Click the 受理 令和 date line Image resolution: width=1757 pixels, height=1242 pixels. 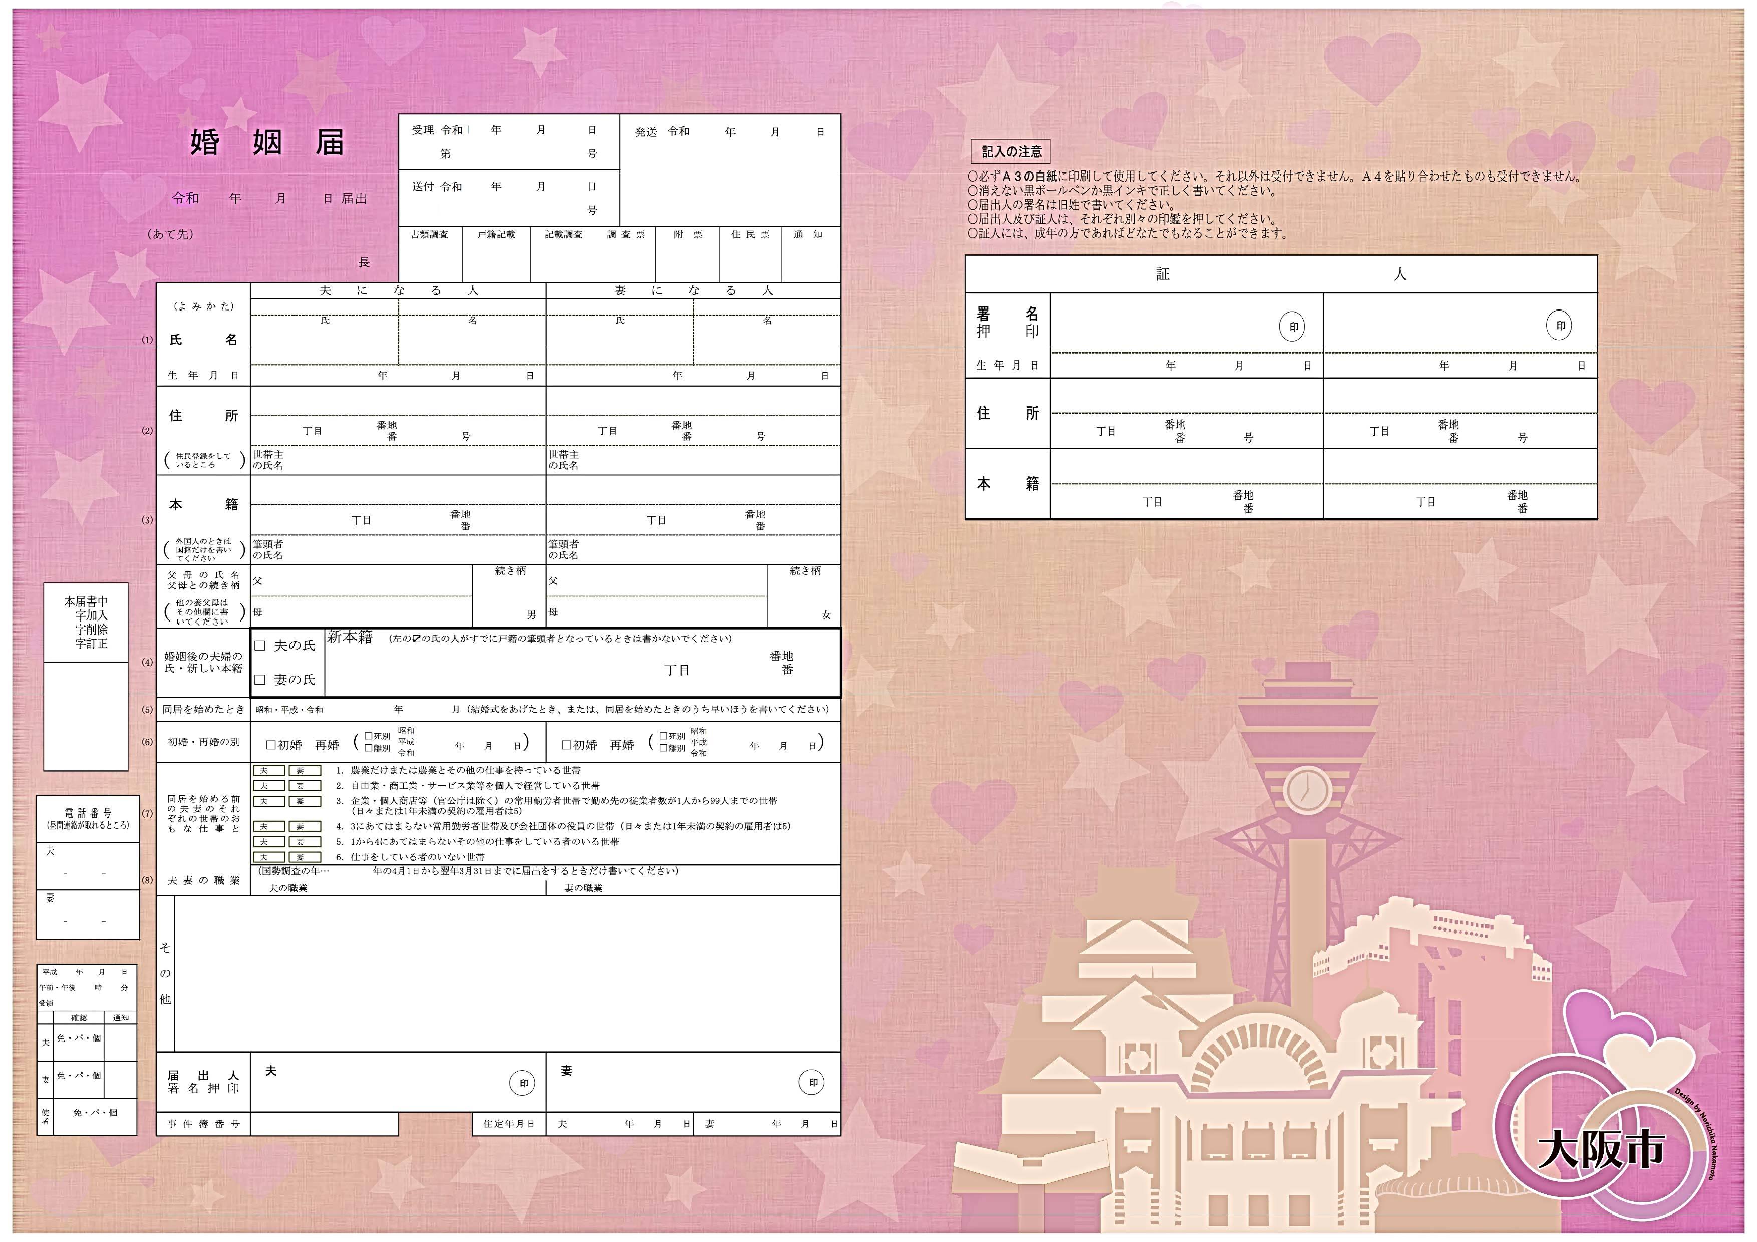tap(503, 130)
